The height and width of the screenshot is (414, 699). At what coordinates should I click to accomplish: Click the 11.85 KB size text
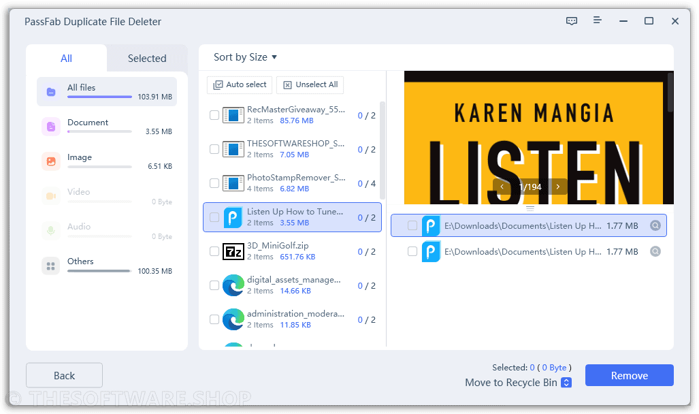click(295, 325)
